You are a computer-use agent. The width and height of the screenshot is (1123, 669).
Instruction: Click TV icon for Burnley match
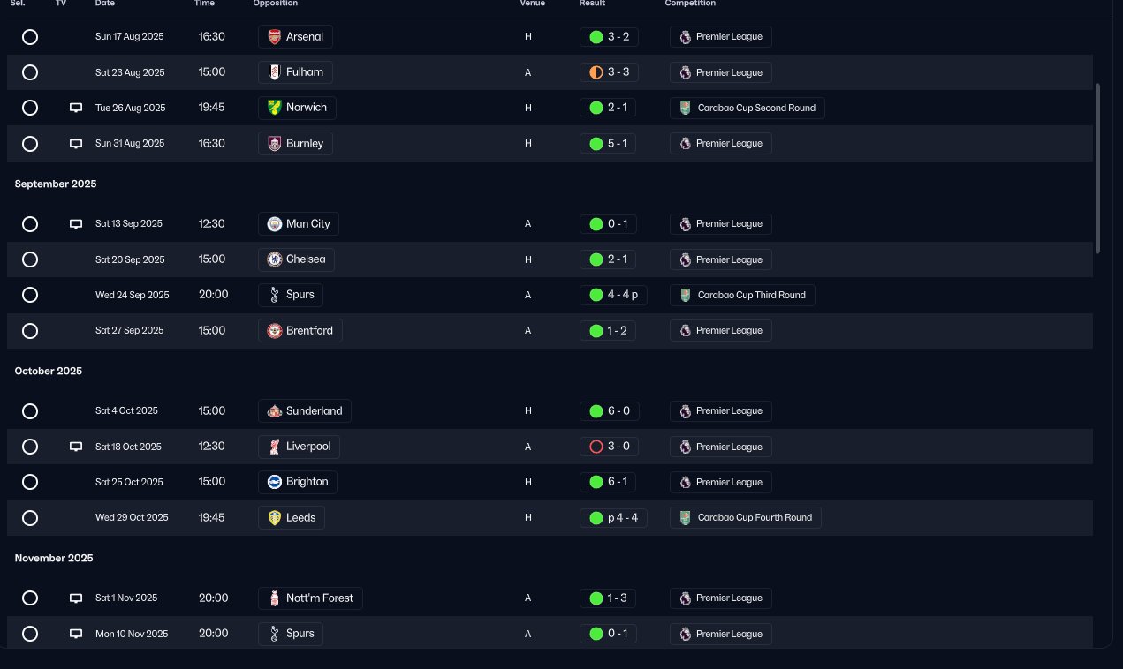[x=76, y=143]
